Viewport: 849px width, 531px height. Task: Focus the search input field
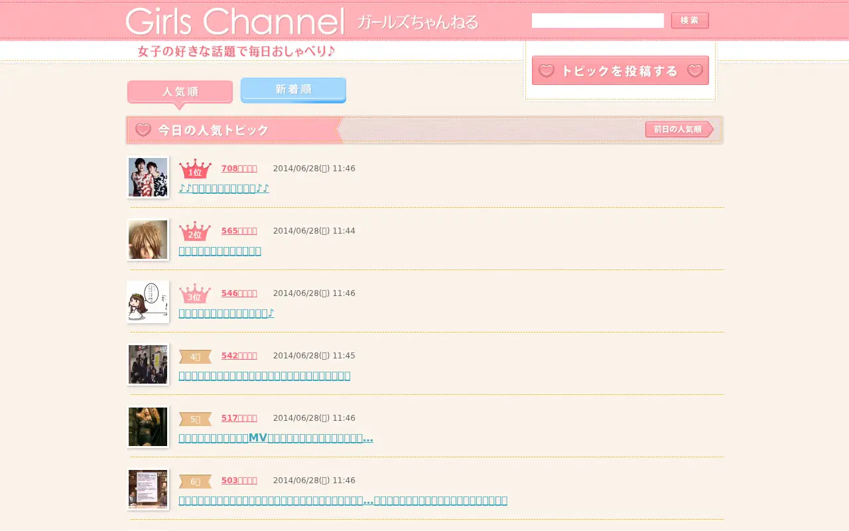[598, 21]
